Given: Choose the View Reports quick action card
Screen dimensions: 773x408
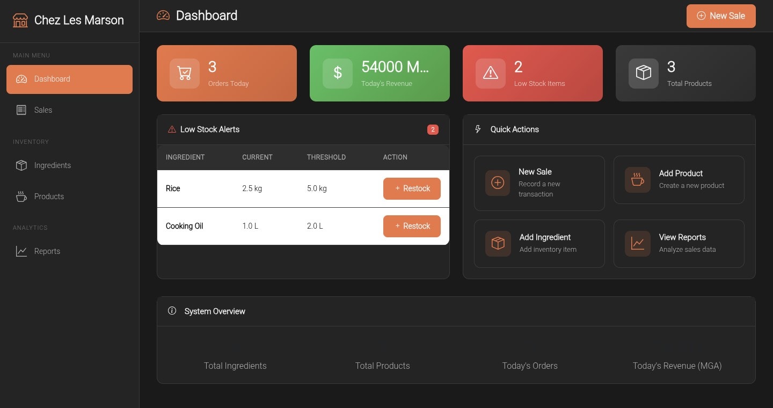Looking at the screenshot, I should tap(679, 244).
